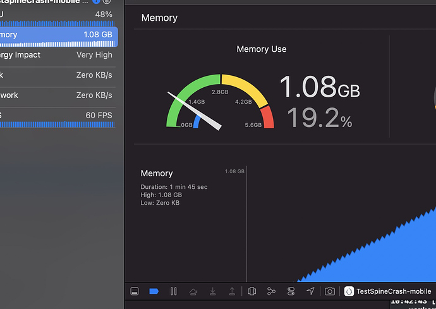This screenshot has width=436, height=309.
Task: Click the 'Memory' label left of the graph
Action: [157, 173]
